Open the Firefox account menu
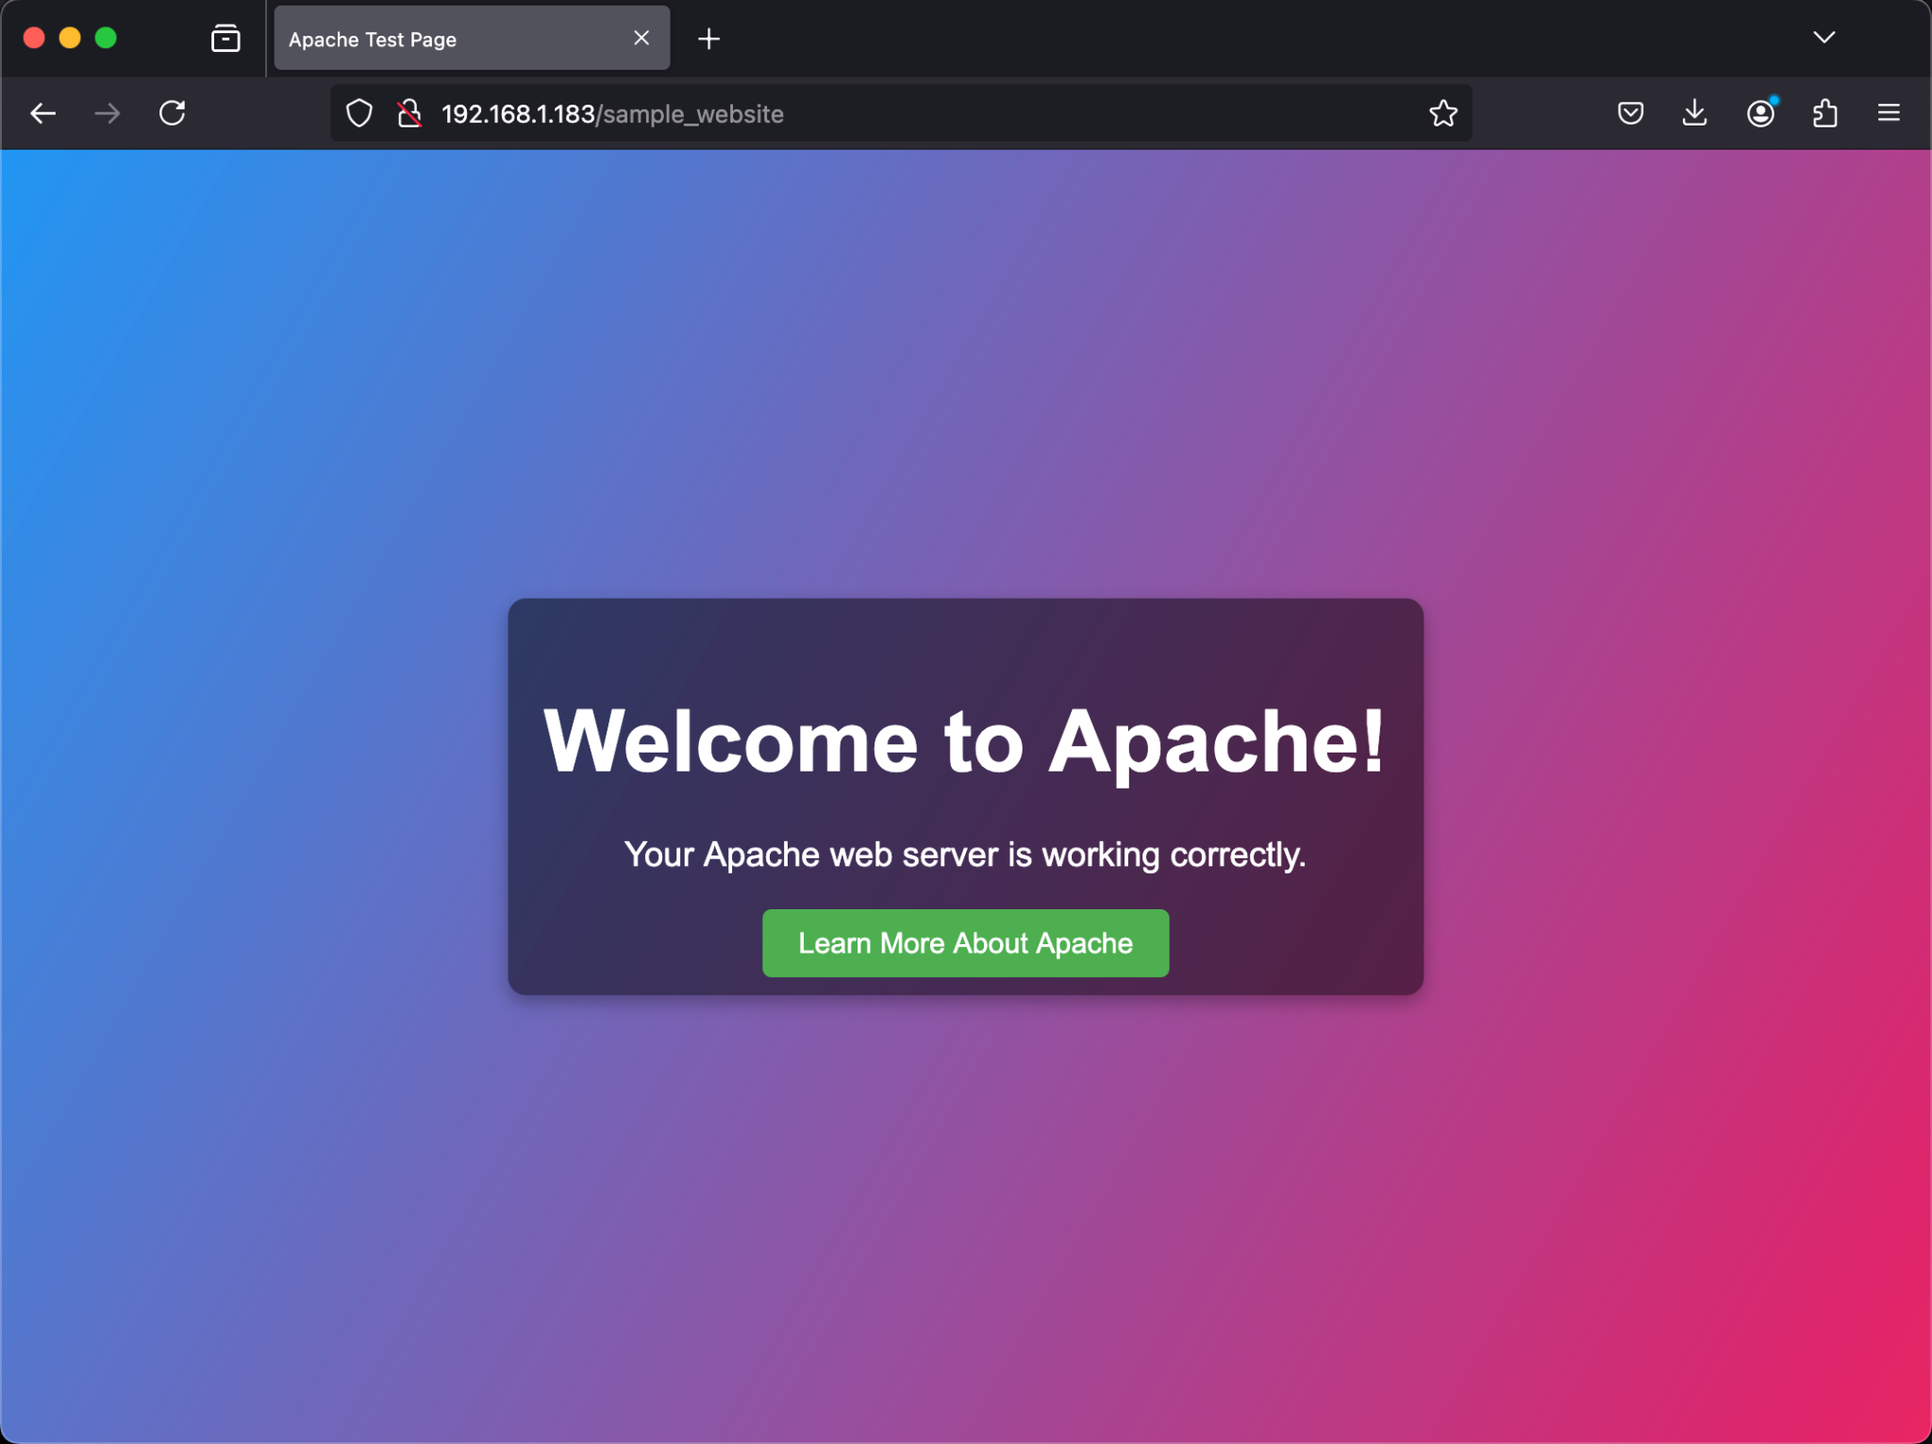1932x1444 pixels. tap(1759, 114)
